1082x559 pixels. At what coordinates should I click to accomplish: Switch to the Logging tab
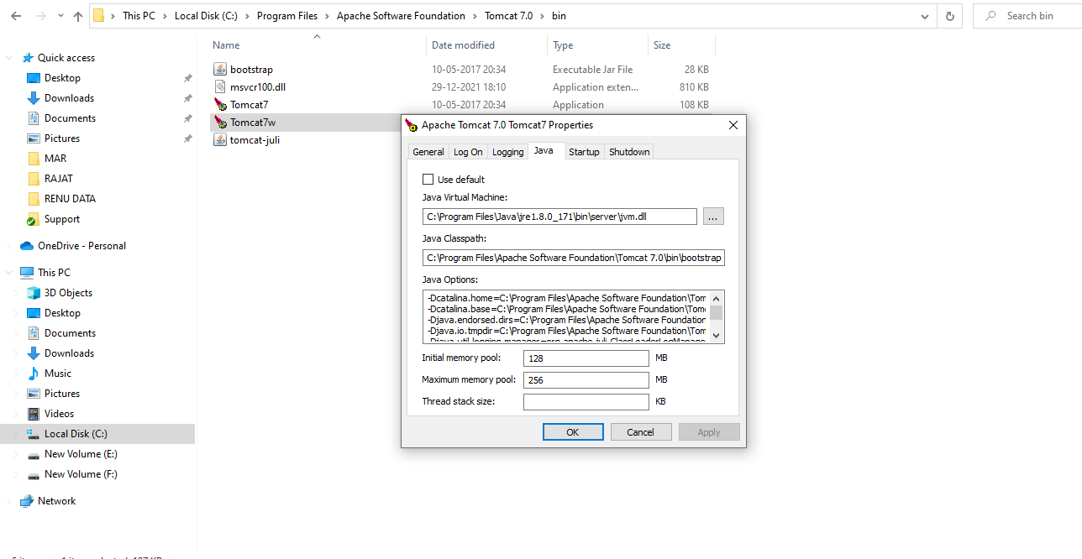click(x=507, y=152)
